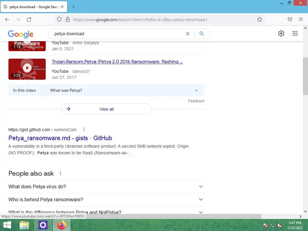Focus the Google search input field
The image size is (308, 231).
click(x=118, y=34)
